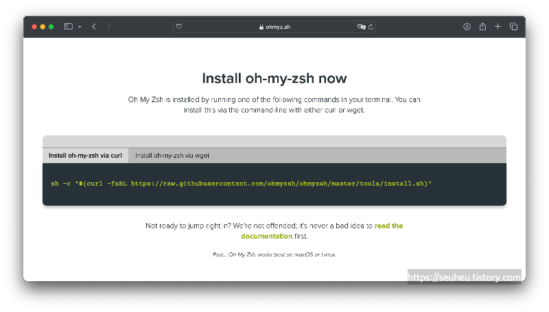Maximize window with the green button
This screenshot has width=549, height=312.
pyautogui.click(x=51, y=27)
